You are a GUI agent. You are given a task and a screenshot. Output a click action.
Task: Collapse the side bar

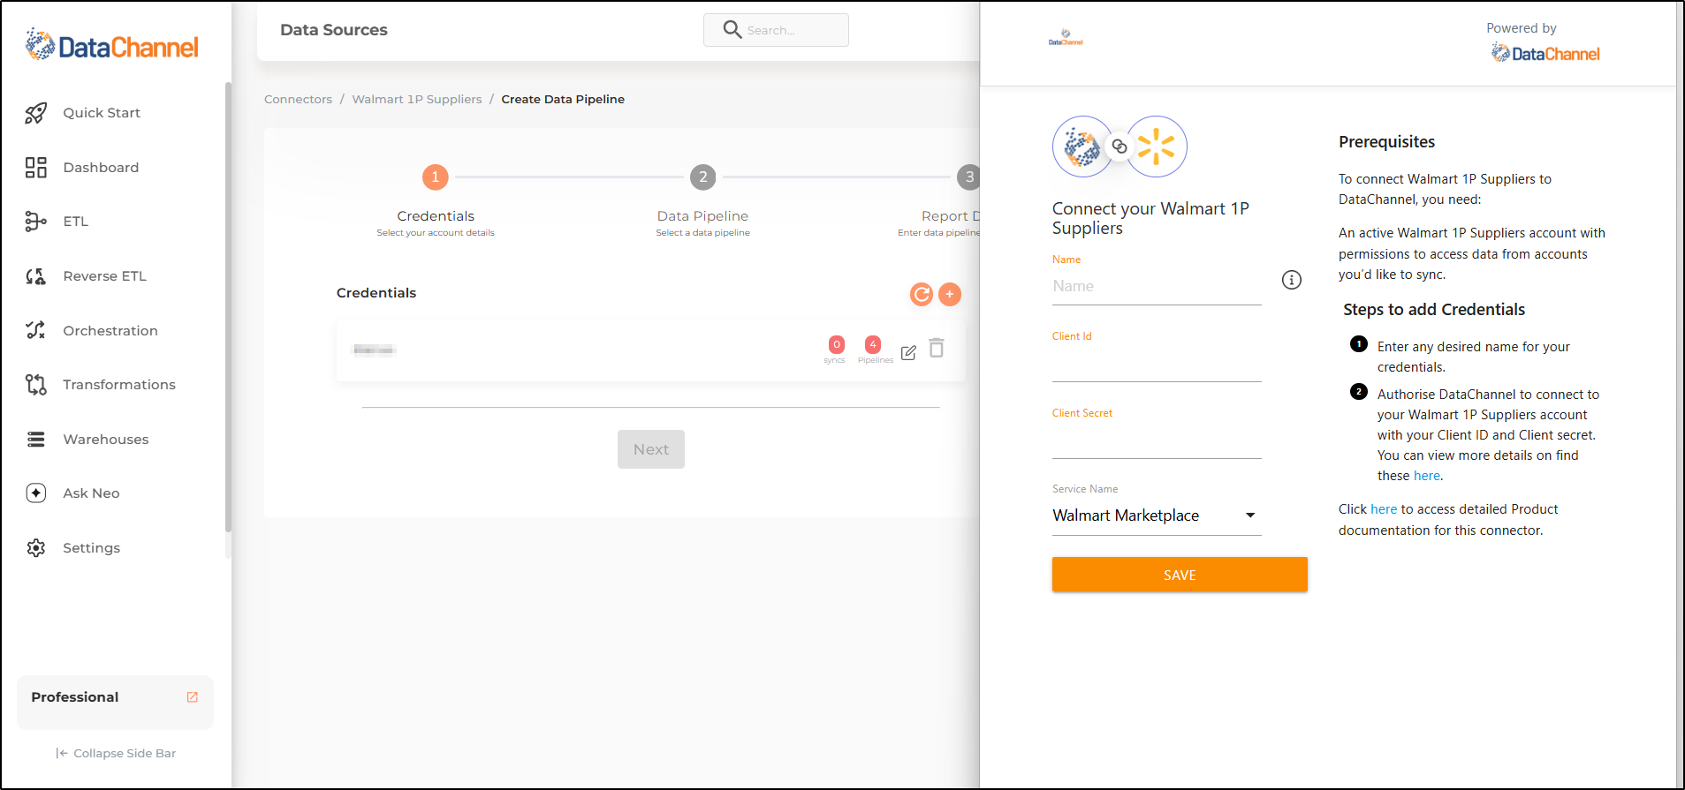(116, 753)
